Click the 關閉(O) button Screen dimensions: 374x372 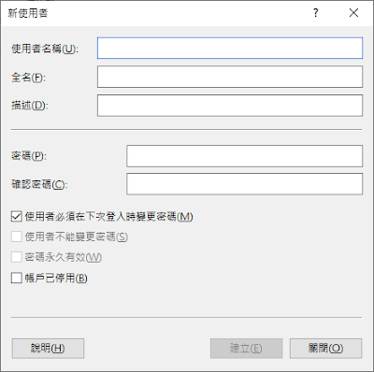pyautogui.click(x=326, y=349)
